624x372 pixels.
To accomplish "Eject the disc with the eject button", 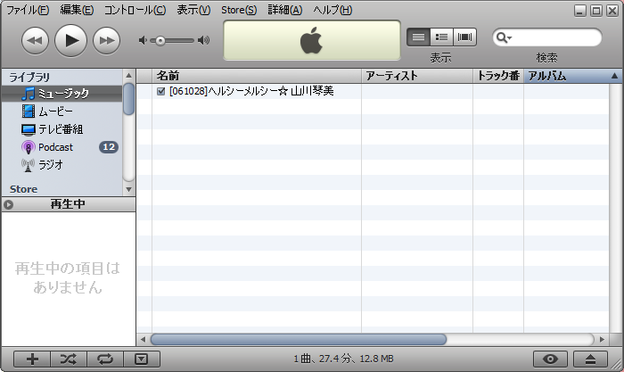I will (590, 360).
